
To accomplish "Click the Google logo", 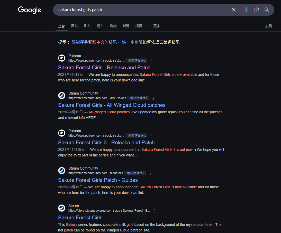I will point(30,10).
